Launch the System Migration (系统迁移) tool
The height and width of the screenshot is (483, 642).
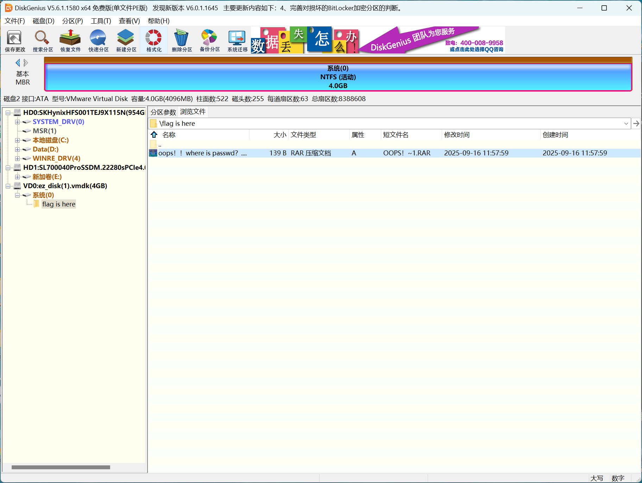[237, 41]
